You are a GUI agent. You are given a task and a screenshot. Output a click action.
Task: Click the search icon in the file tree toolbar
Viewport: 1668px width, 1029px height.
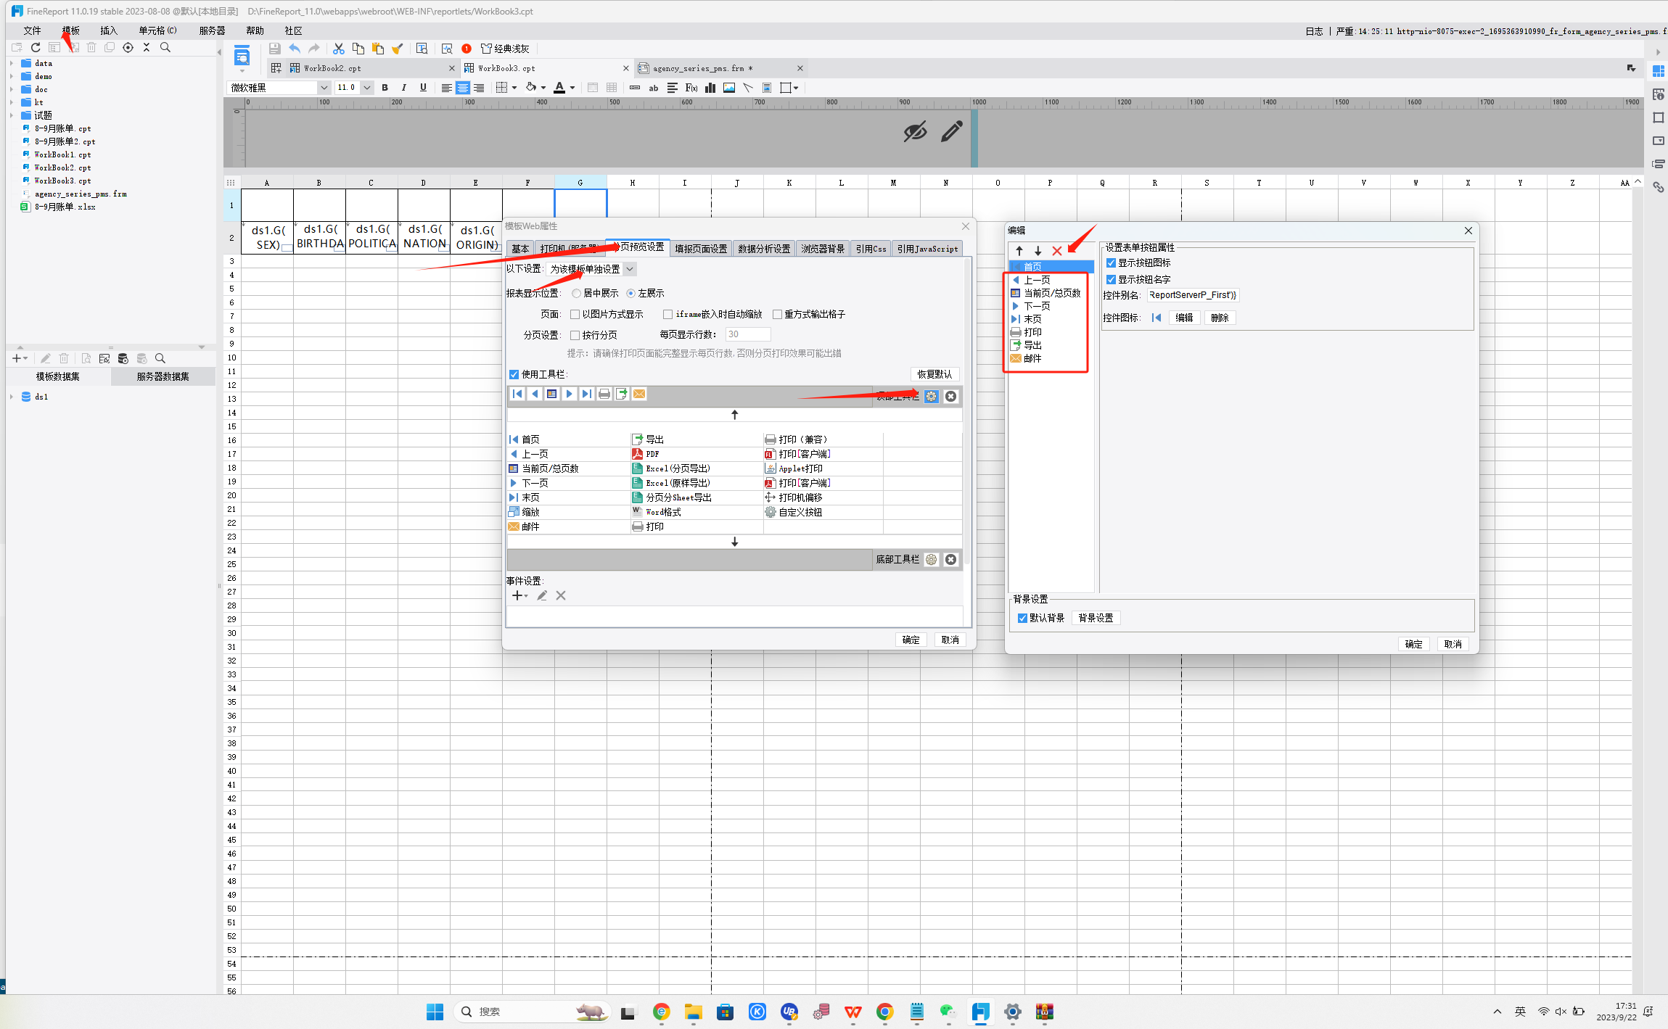point(165,47)
